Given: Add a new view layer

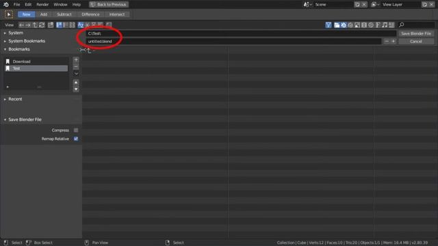Looking at the screenshot, I should (x=424, y=5).
